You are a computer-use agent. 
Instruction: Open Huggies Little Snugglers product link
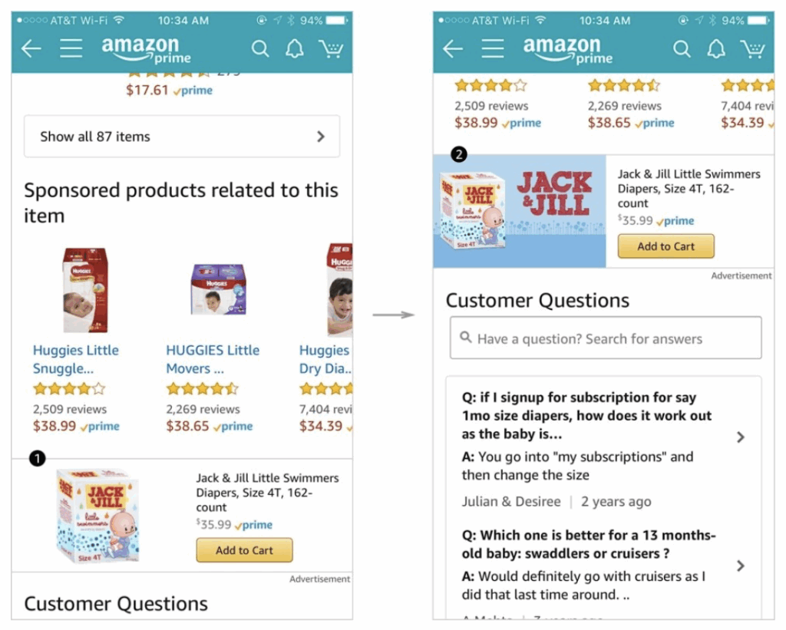pos(76,359)
